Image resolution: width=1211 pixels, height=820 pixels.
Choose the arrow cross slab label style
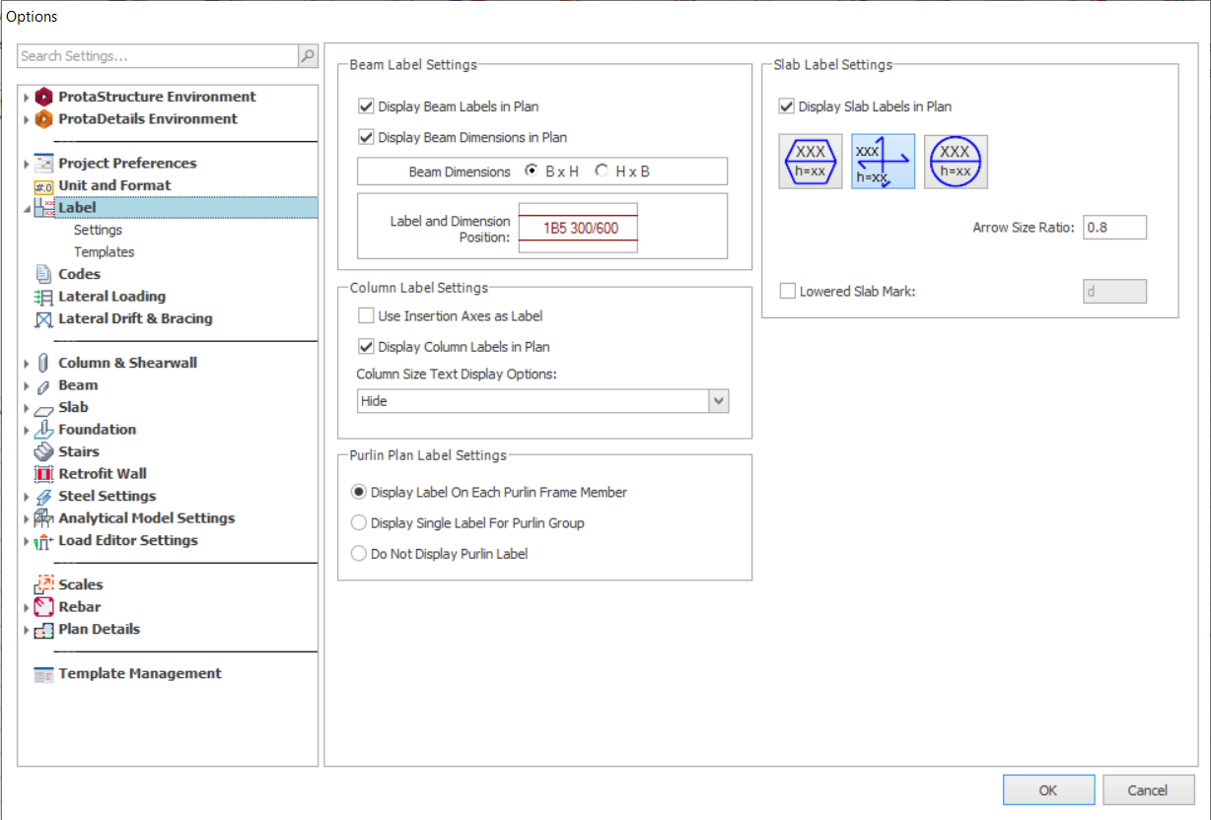click(x=884, y=162)
